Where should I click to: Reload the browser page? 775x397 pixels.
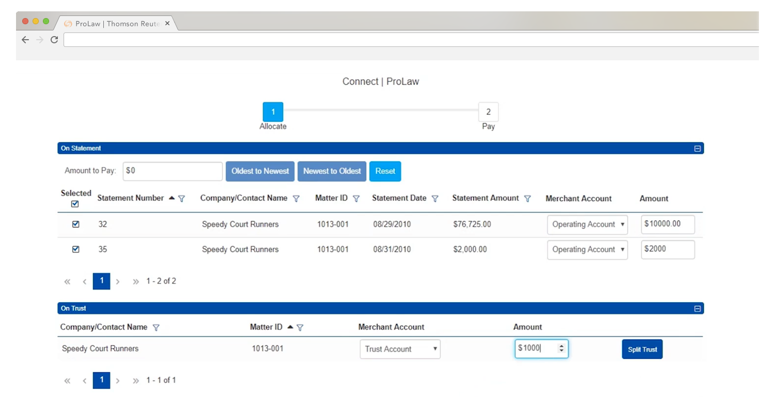(x=54, y=40)
